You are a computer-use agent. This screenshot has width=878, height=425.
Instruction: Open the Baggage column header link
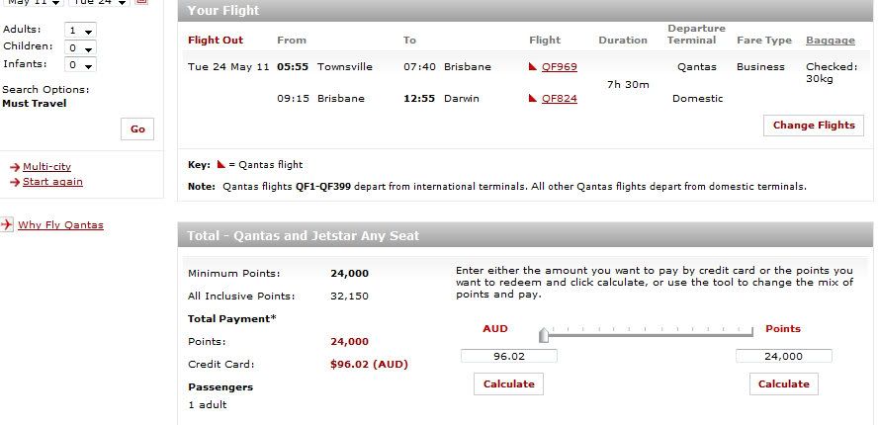[831, 41]
